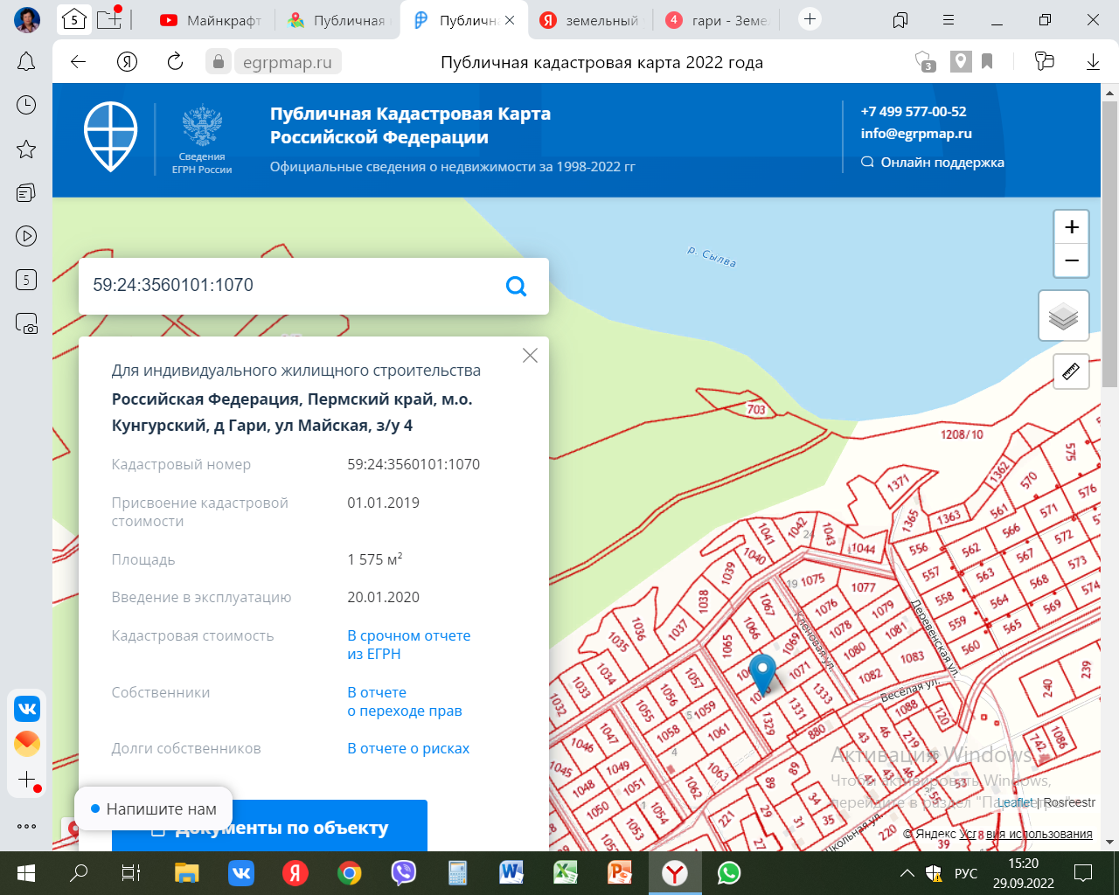Click the РУС language indicator
This screenshot has width=1119, height=895.
click(966, 873)
